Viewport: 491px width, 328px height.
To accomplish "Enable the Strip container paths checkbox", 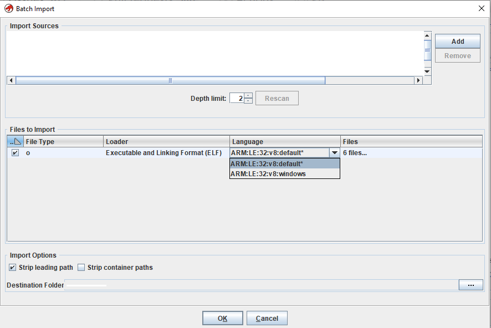I will tap(81, 267).
